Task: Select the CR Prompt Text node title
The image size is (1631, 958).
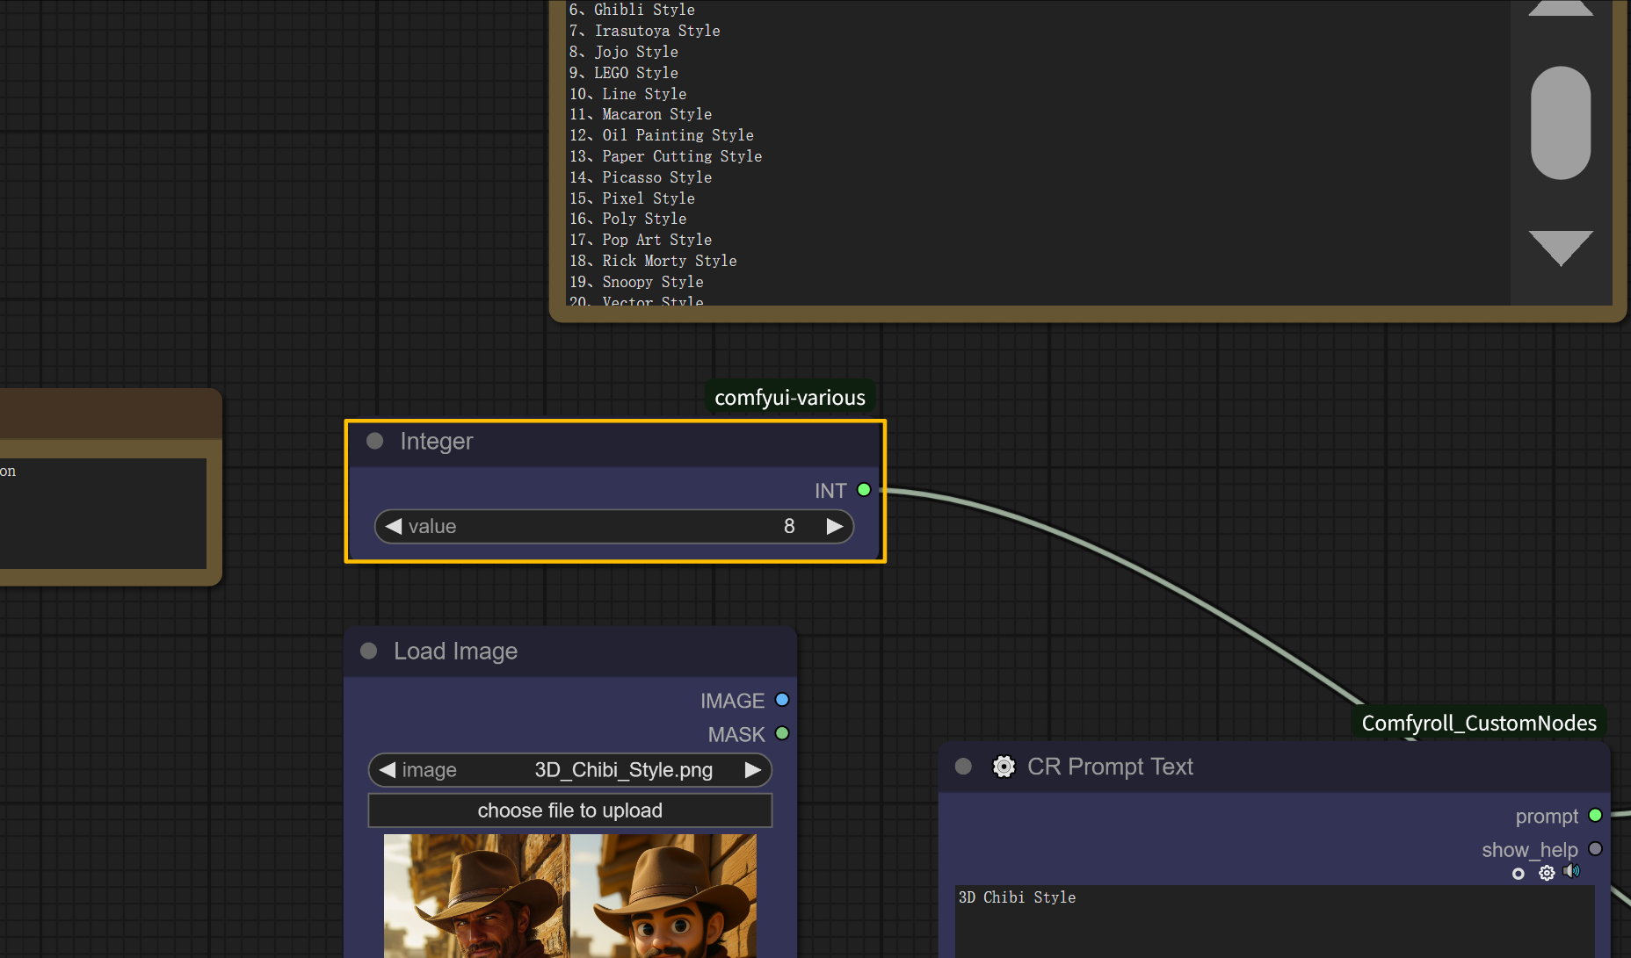Action: click(x=1110, y=767)
